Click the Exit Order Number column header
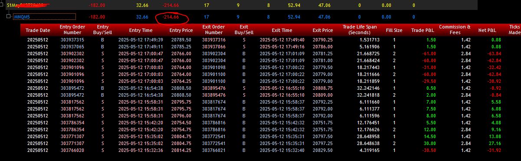Viewport: 521px width, 161px height. (x=213, y=30)
